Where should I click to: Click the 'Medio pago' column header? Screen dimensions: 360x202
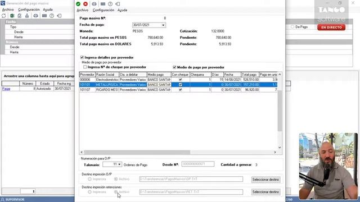pos(159,75)
